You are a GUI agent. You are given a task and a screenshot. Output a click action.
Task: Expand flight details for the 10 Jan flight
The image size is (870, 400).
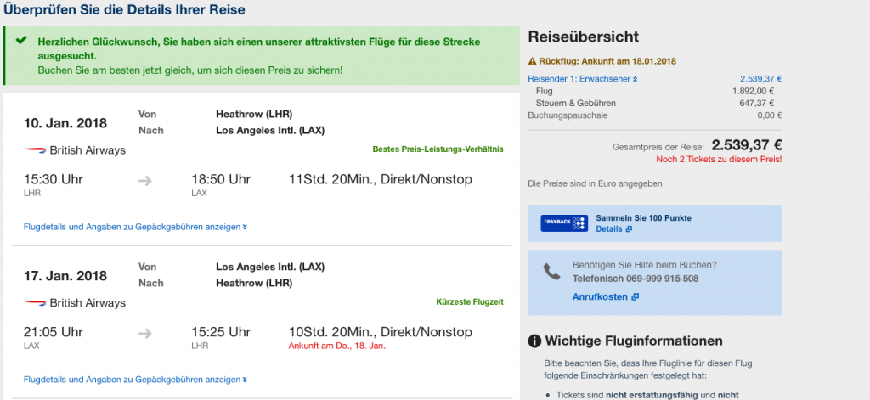136,227
